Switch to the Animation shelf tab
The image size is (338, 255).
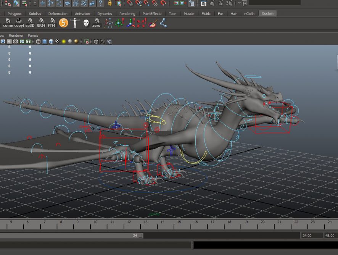tap(82, 13)
